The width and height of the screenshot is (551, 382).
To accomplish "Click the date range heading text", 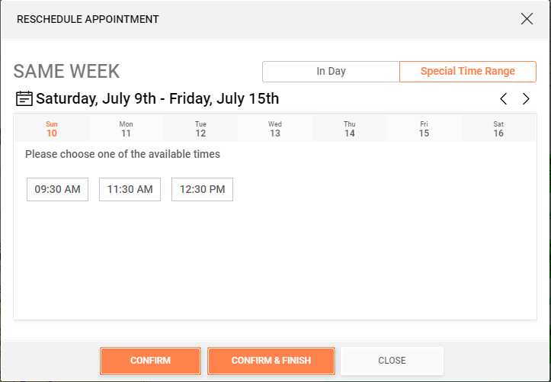I will tap(158, 99).
